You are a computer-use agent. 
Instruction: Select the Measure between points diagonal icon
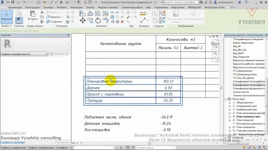coord(143,20)
